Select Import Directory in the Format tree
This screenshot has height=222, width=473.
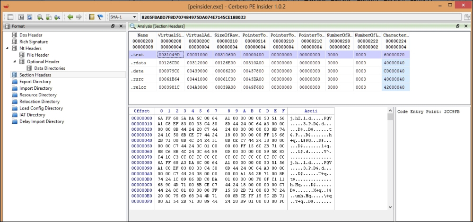35,88
